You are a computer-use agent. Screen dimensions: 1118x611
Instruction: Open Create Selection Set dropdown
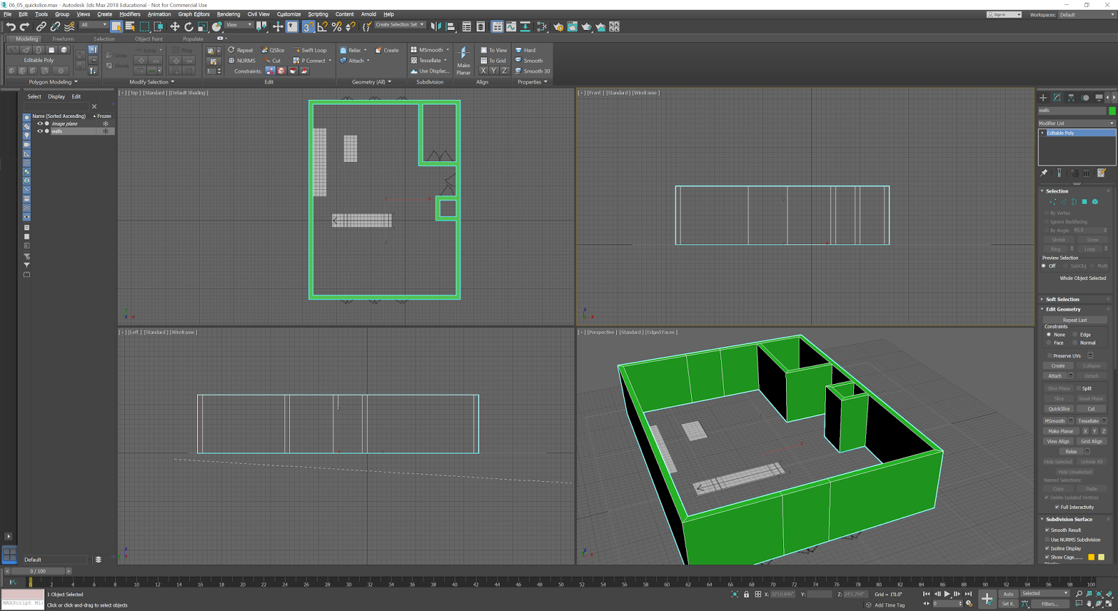tap(400, 24)
